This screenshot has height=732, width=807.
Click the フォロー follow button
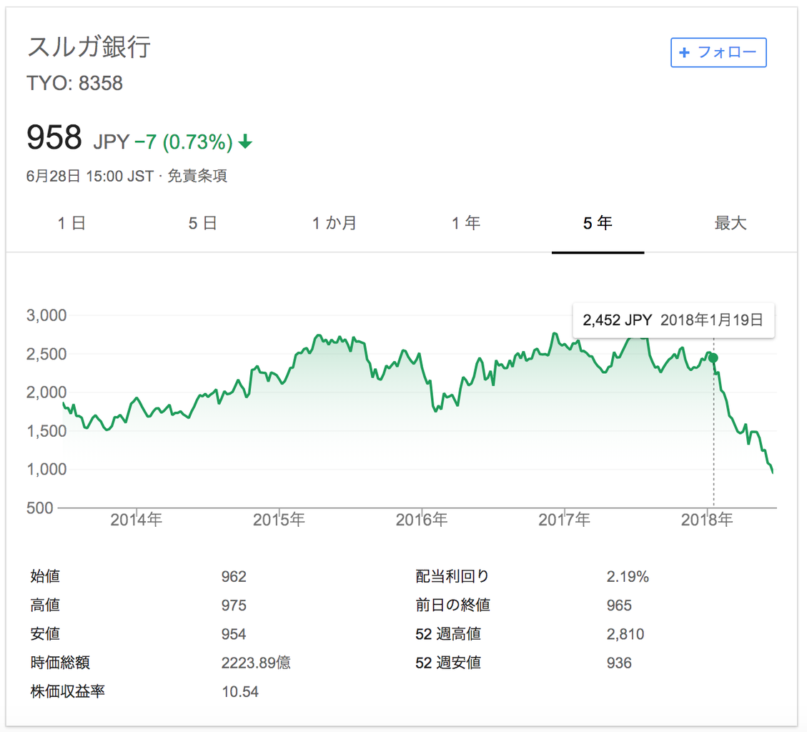(x=718, y=52)
